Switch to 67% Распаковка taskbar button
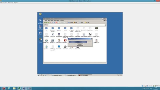160x90 pixels. click(x=85, y=75)
